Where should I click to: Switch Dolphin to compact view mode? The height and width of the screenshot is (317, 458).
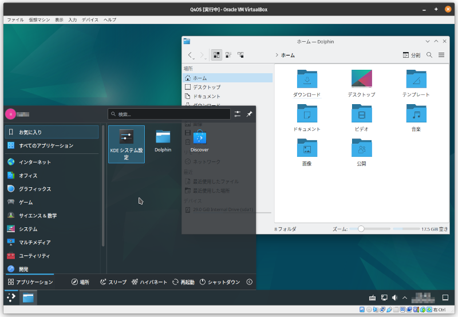click(x=228, y=55)
